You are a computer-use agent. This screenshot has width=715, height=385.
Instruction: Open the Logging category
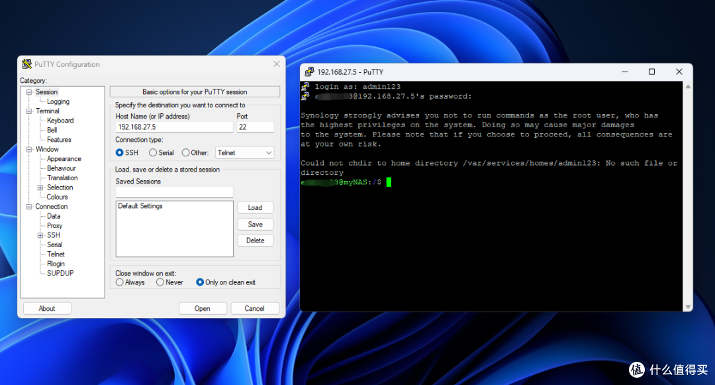[58, 101]
